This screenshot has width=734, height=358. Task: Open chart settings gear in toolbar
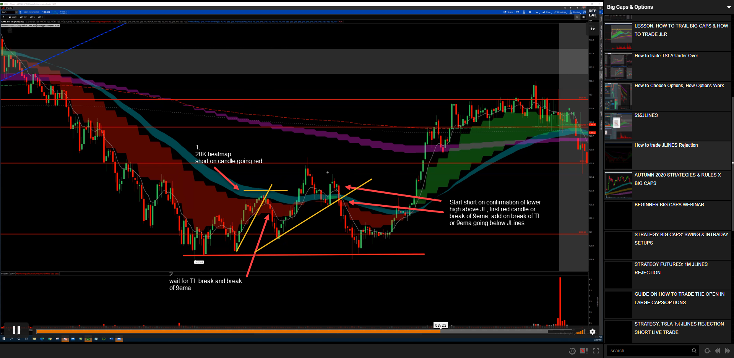tap(530, 12)
